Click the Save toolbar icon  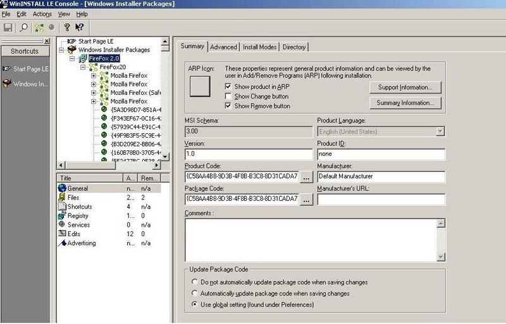[x=8, y=27]
